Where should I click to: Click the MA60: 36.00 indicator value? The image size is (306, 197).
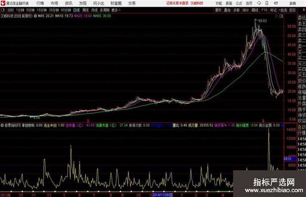(102, 16)
